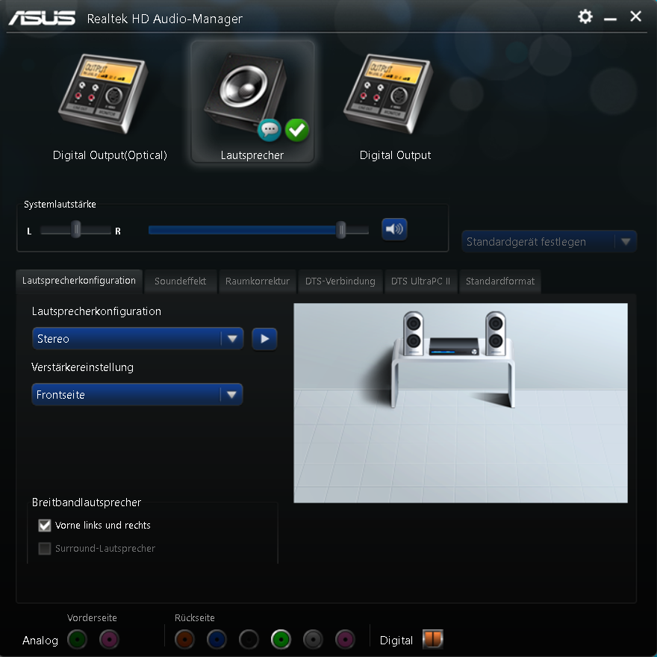The width and height of the screenshot is (657, 657).
Task: Click the left speaker in room preview
Action: (414, 334)
